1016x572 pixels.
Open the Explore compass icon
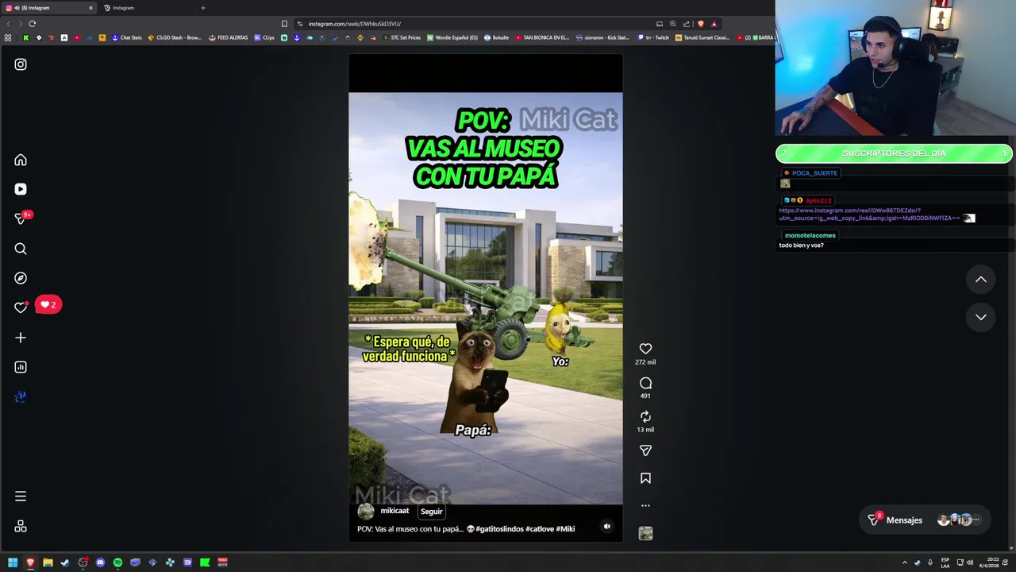pyautogui.click(x=21, y=278)
